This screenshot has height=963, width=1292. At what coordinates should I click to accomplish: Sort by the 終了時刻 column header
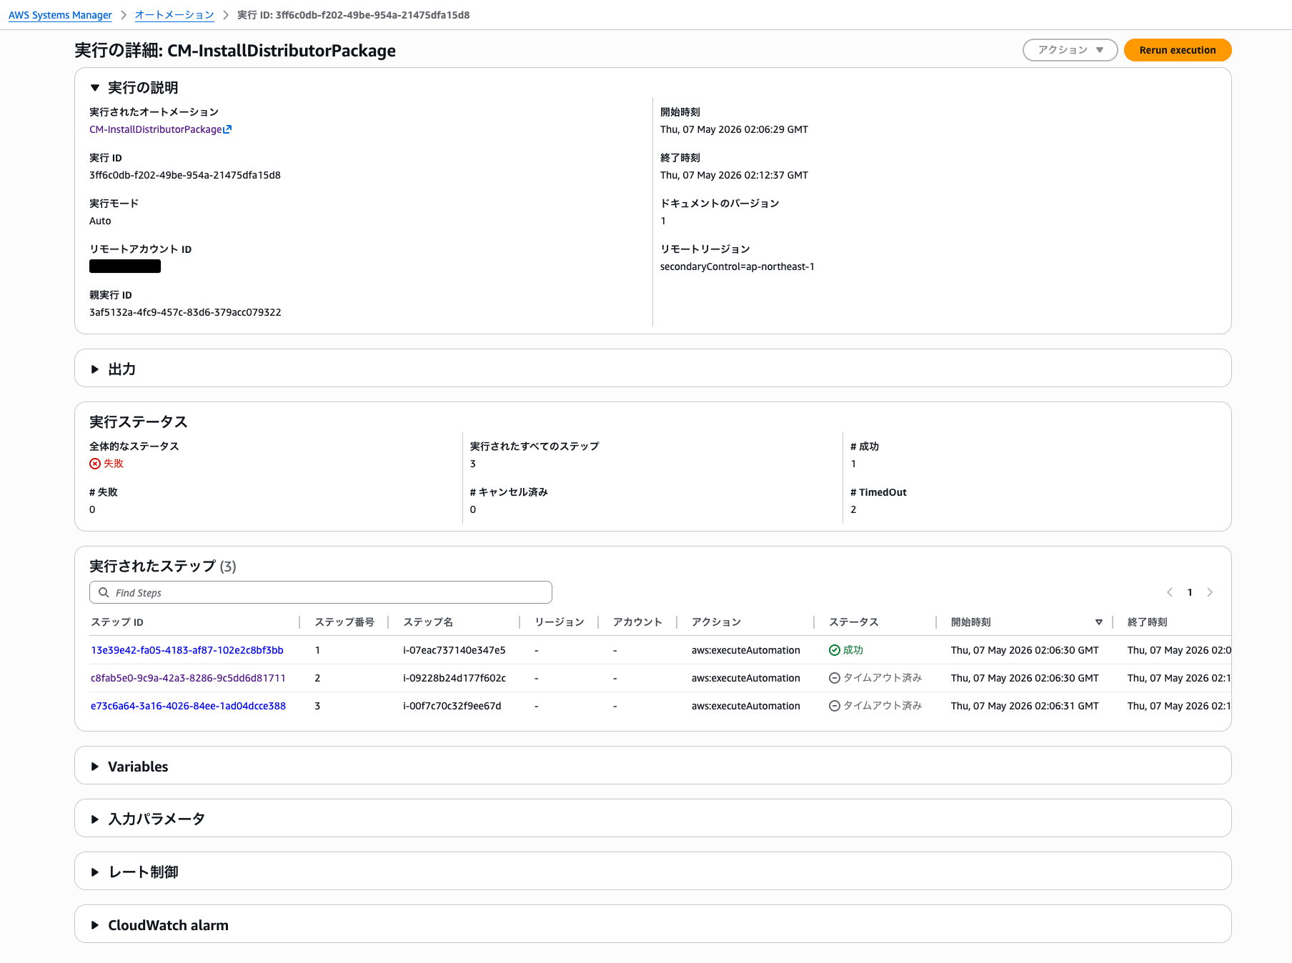pyautogui.click(x=1147, y=622)
